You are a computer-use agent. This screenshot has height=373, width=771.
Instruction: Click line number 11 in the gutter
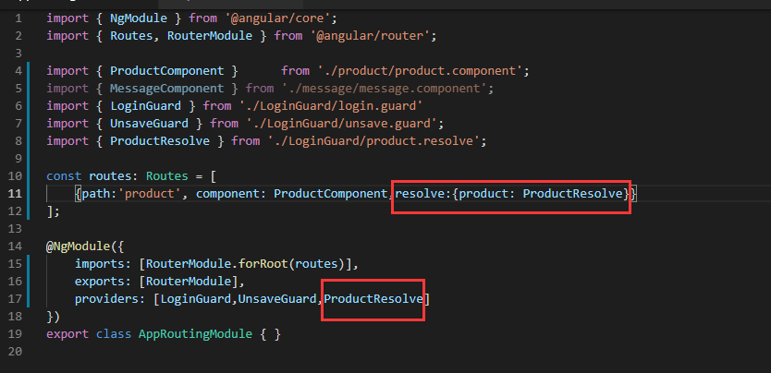(x=15, y=193)
